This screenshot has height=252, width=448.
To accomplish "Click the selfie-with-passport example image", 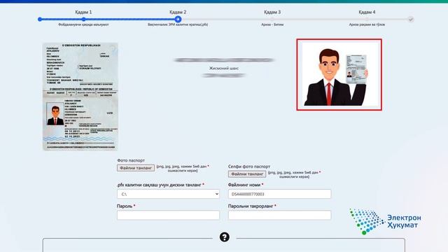I will [339, 75].
